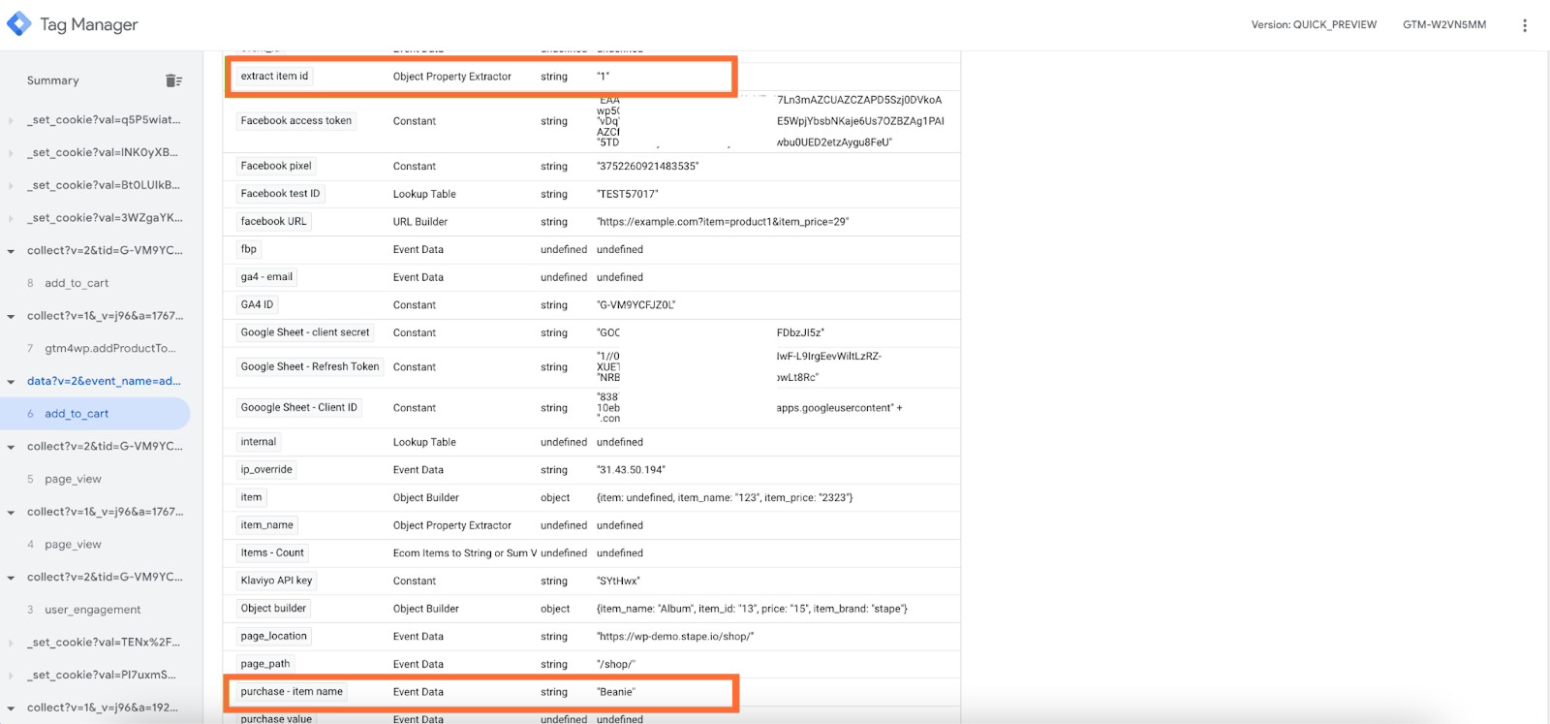This screenshot has height=724, width=1550.
Task: Select event 8 add_to_cart
Action: (x=77, y=283)
